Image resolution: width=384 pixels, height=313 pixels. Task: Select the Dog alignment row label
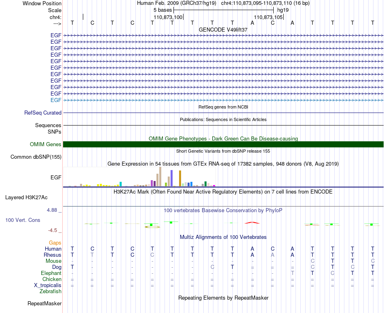tap(57, 267)
